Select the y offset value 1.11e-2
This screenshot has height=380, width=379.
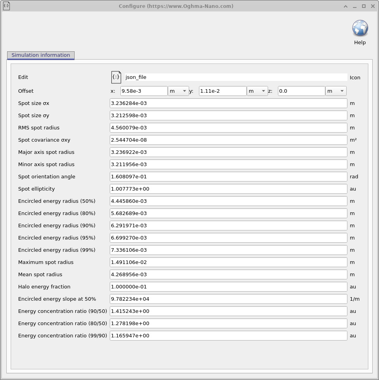click(x=222, y=91)
